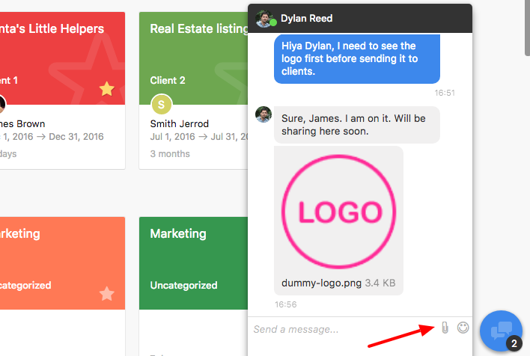Image resolution: width=530 pixels, height=356 pixels.
Task: Click the Smith Jerrod name
Action: pyautogui.click(x=180, y=123)
